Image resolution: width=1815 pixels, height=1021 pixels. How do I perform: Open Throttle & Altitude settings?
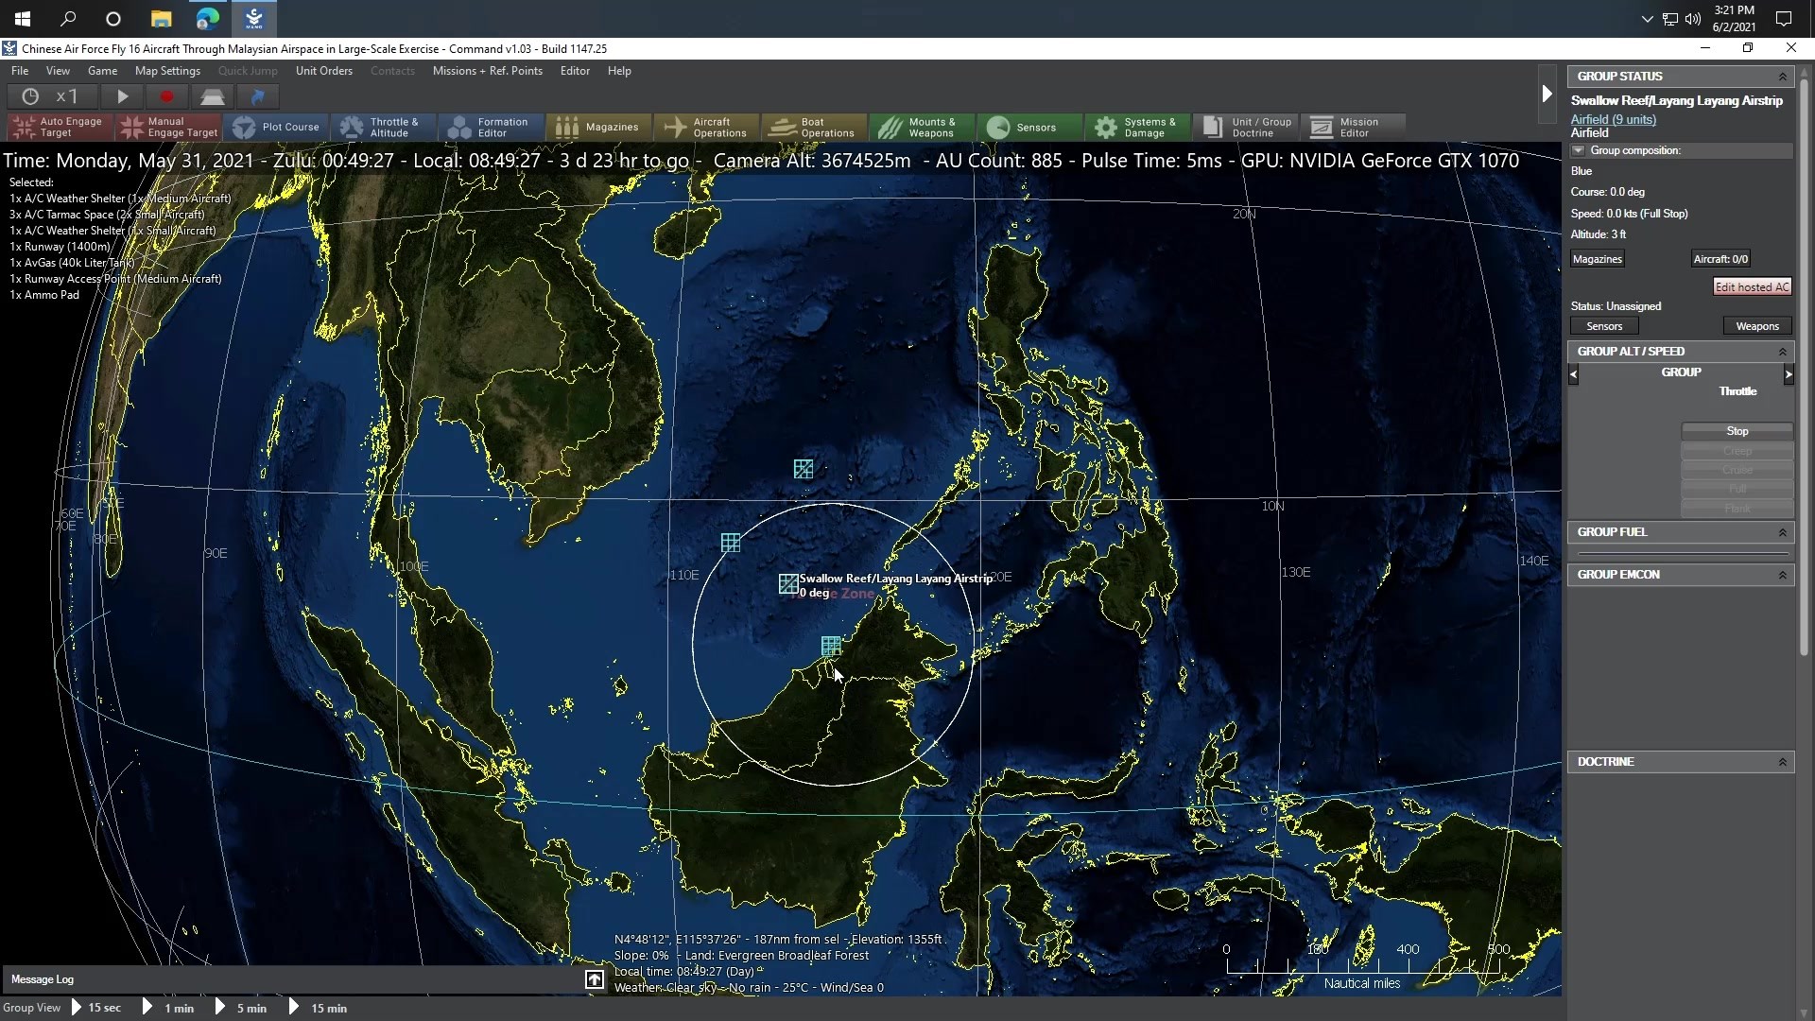click(x=385, y=127)
